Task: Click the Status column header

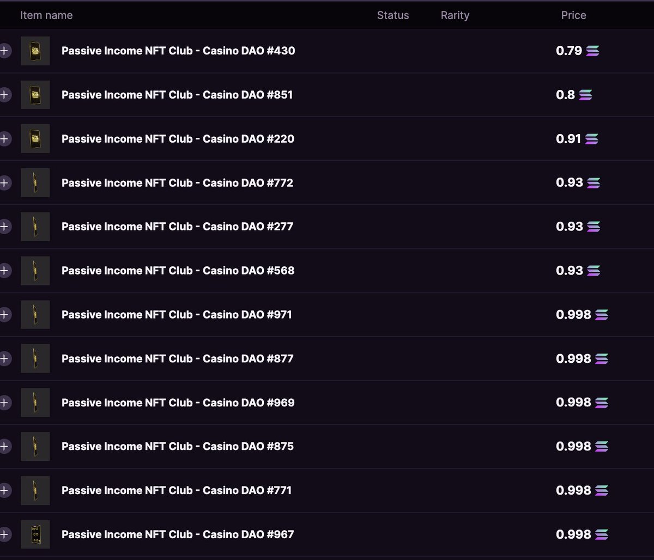Action: [x=393, y=15]
